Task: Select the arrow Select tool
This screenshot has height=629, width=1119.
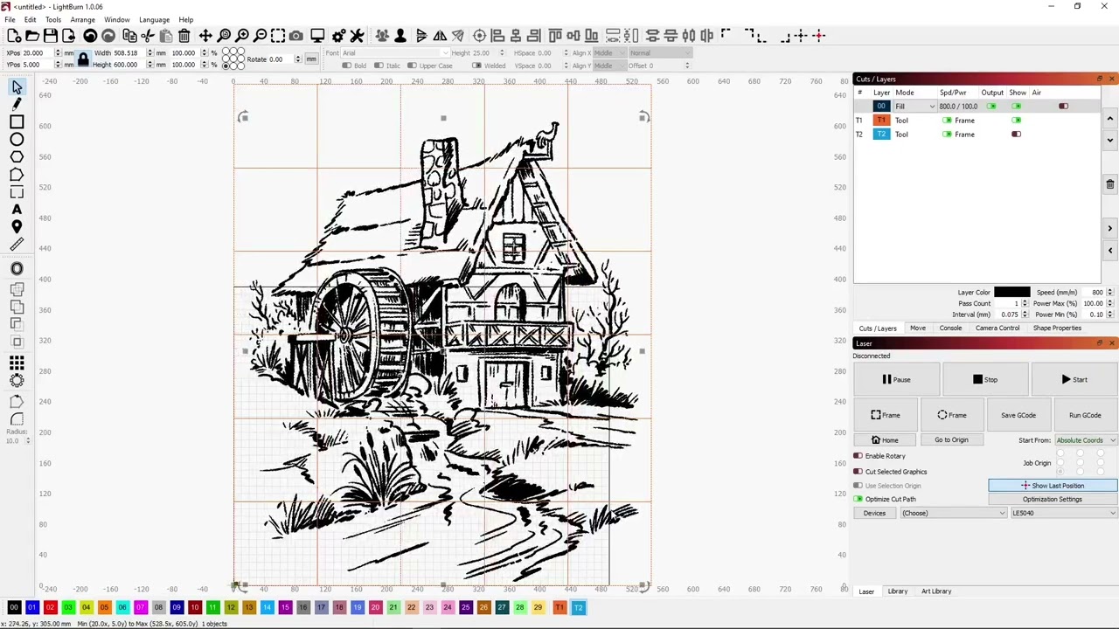Action: click(17, 87)
